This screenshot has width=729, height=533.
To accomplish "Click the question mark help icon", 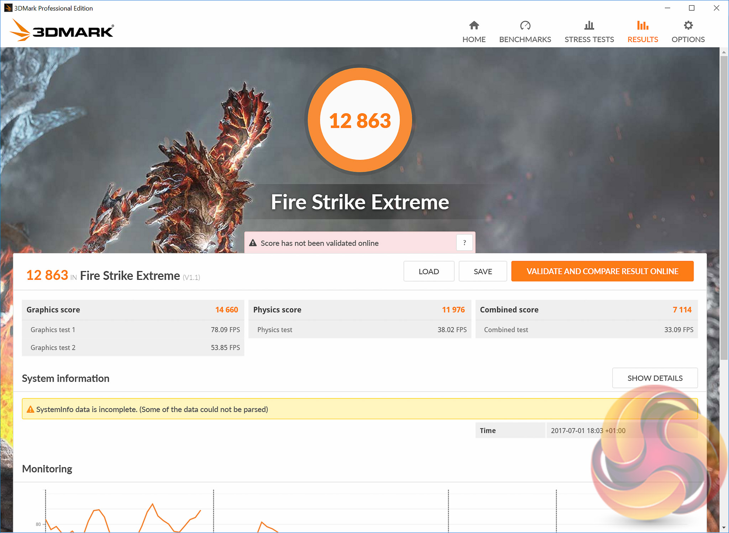I will pyautogui.click(x=464, y=243).
